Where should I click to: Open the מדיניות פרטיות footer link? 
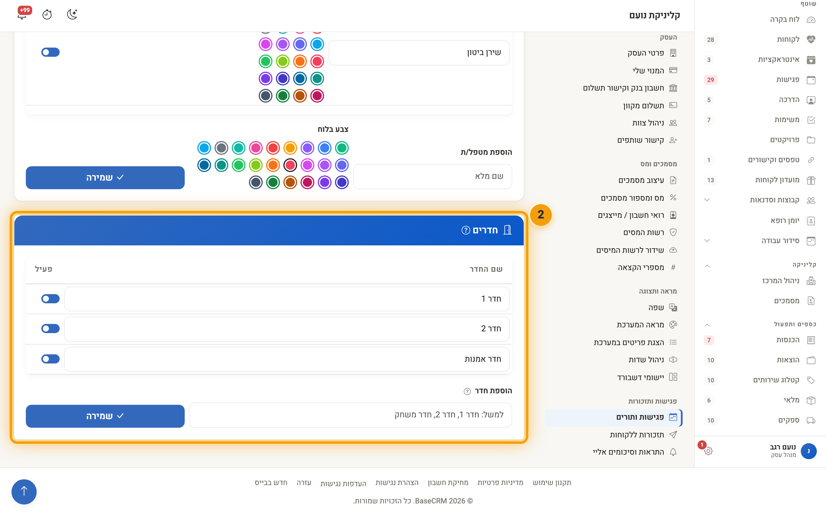click(500, 482)
